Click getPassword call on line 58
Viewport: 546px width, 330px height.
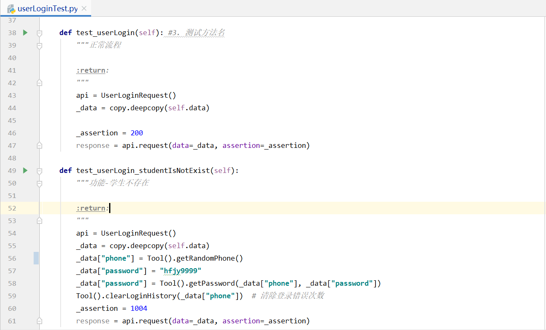click(x=212, y=283)
